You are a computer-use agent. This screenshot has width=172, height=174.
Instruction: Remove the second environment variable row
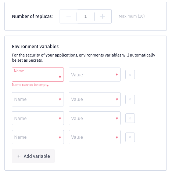(130, 99)
